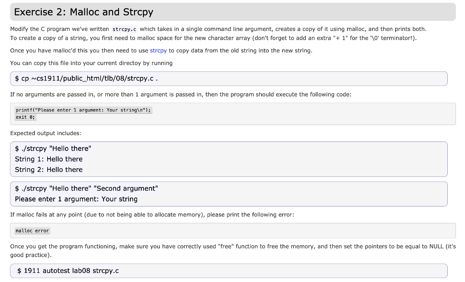The height and width of the screenshot is (282, 465).
Task: Click the cp ~cs1911 strcpy.c command box
Action: pos(229,79)
